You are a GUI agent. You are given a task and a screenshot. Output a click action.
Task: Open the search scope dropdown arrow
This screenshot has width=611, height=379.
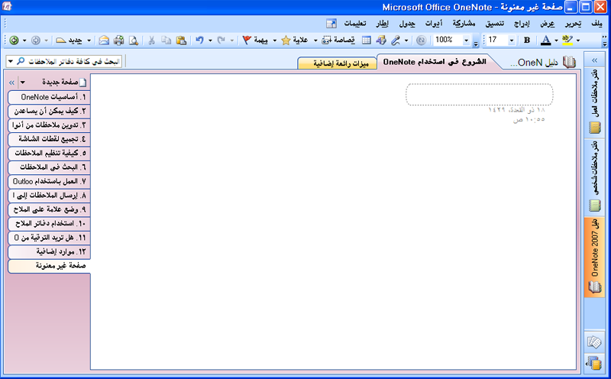[x=11, y=61]
